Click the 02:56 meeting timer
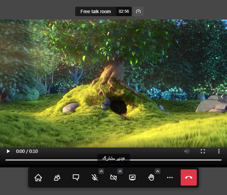227x195 pixels. [124, 11]
